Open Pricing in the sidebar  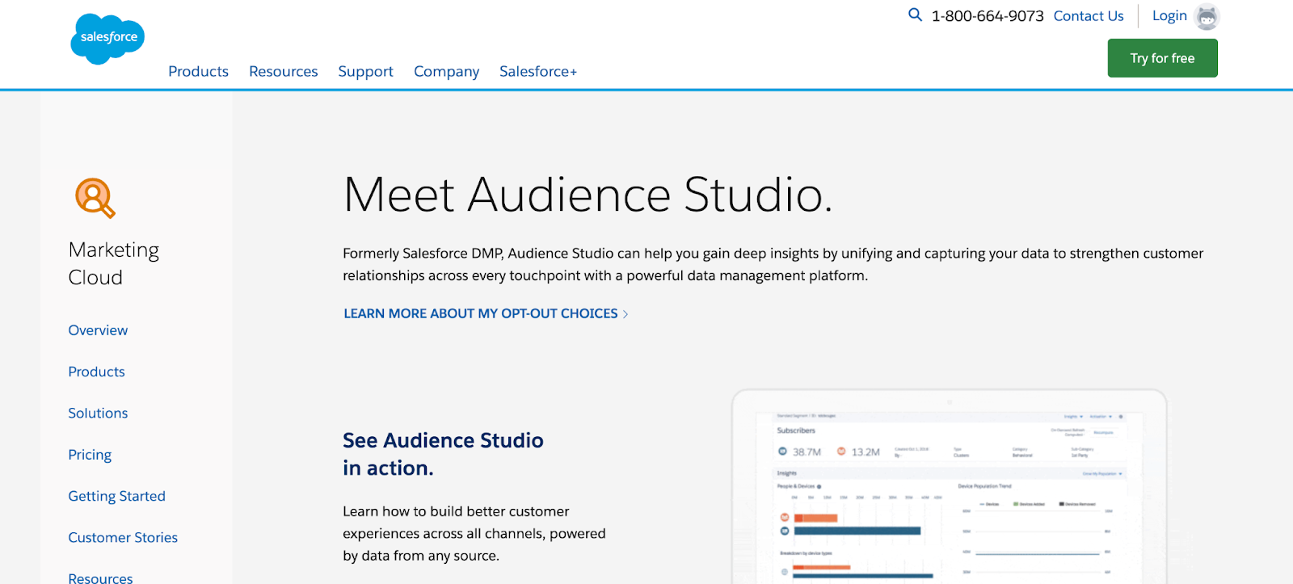[x=90, y=455]
